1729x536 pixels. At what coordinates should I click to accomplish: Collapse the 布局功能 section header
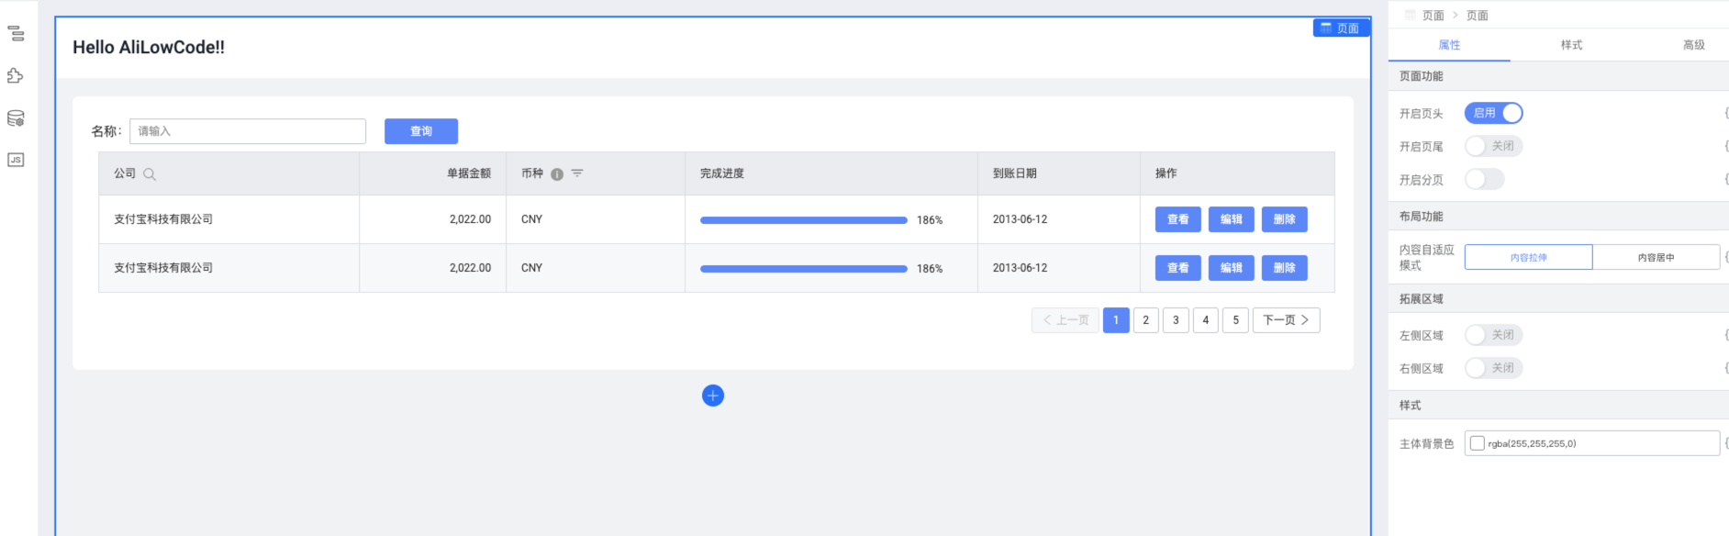[x=1558, y=217]
